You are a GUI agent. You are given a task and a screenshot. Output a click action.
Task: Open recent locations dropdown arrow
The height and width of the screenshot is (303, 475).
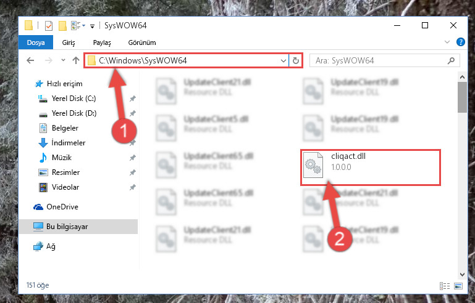pyautogui.click(x=63, y=60)
